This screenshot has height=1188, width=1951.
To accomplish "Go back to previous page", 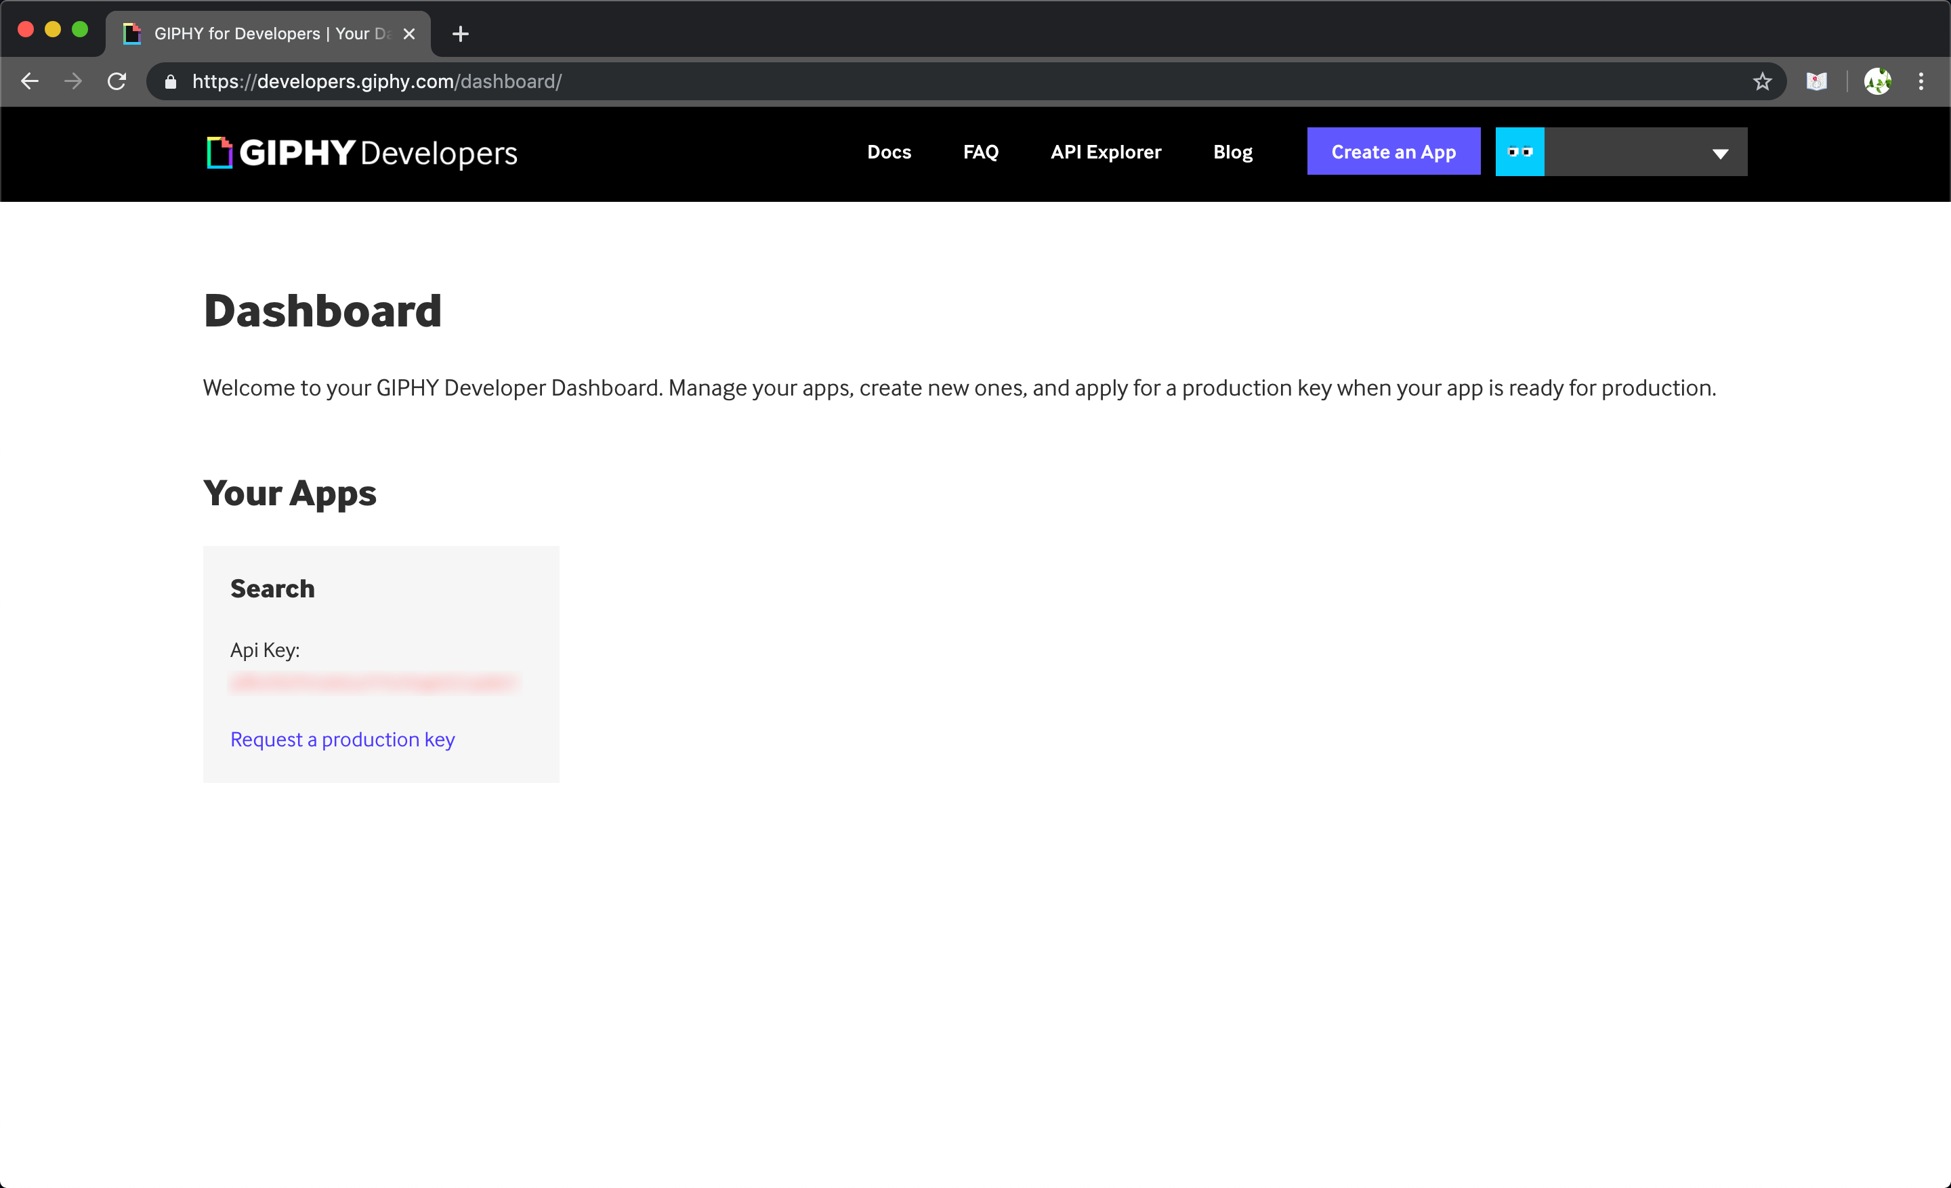I will coord(30,81).
